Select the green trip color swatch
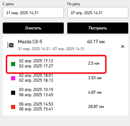The width and height of the screenshot is (130, 126). coord(13,64)
